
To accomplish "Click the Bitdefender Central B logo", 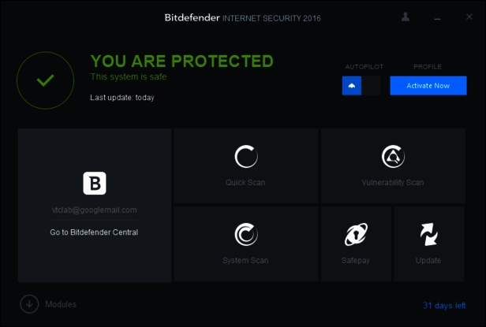I will [x=95, y=184].
